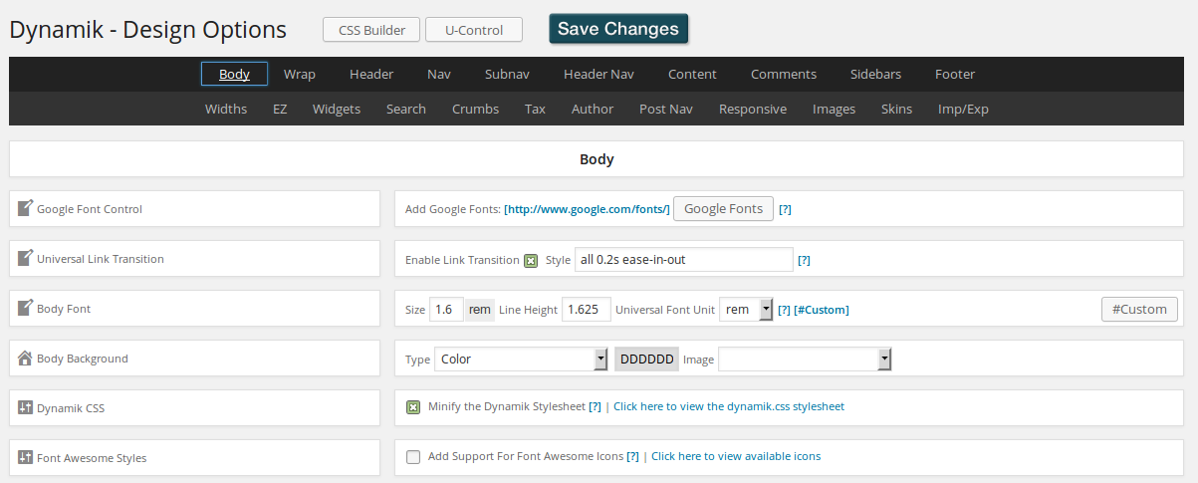This screenshot has height=483, width=1198.
Task: Click the [?] help link after transition style
Action: click(x=804, y=260)
